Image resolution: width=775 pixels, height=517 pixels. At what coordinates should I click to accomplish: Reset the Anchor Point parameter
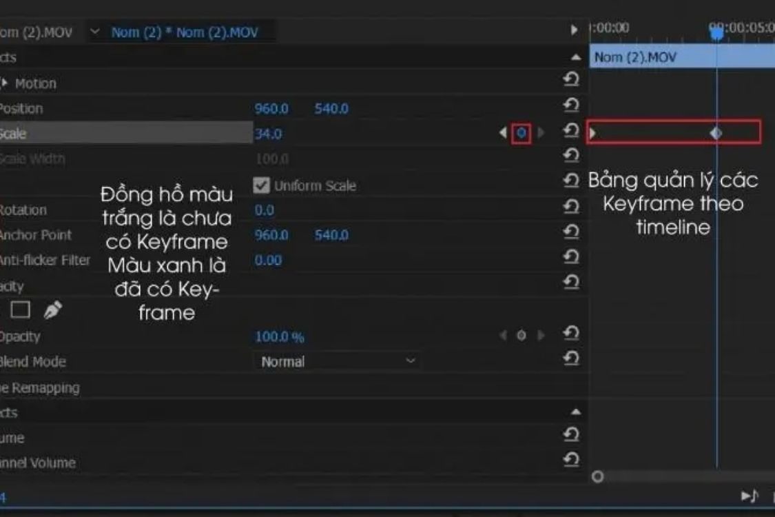(570, 232)
